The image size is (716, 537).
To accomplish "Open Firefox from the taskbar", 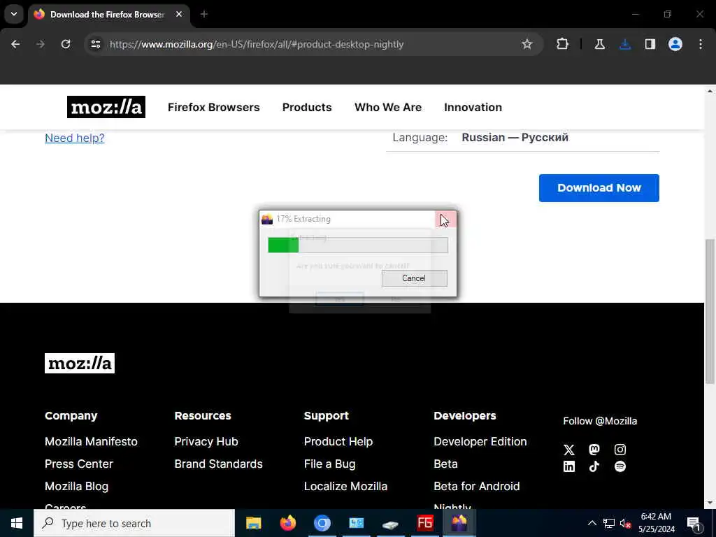I will (287, 523).
